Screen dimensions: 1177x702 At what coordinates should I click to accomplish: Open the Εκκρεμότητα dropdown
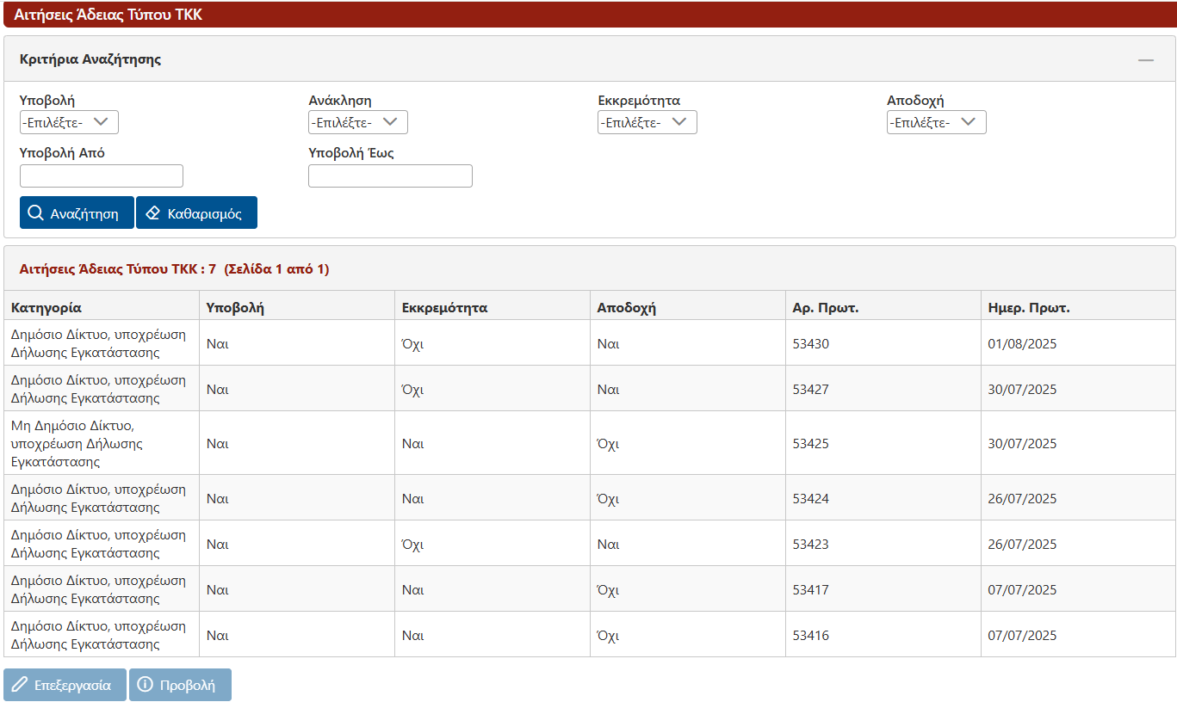click(647, 121)
